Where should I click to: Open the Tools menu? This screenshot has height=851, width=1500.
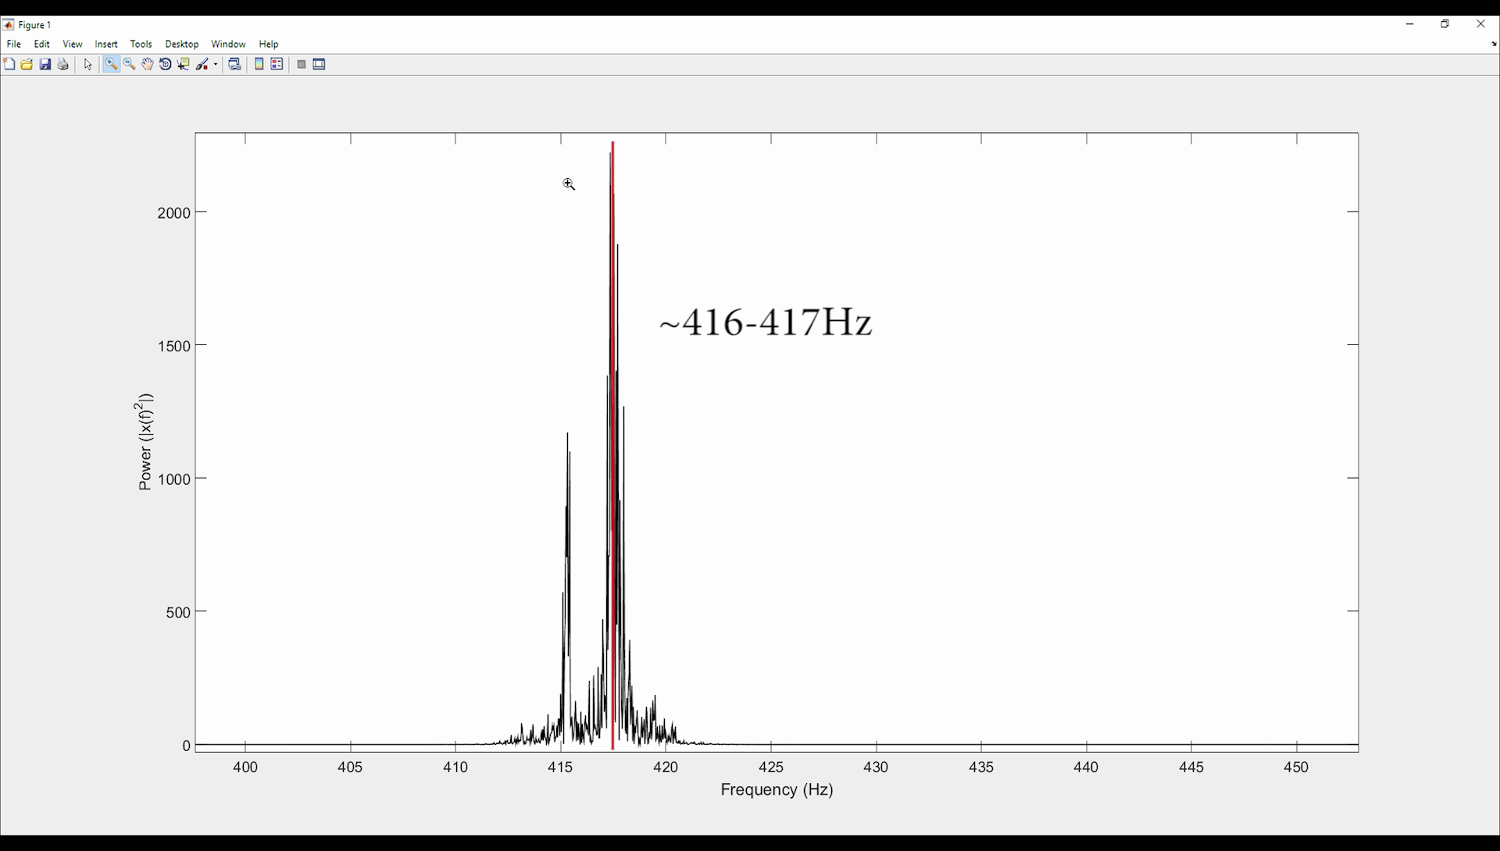tap(141, 45)
